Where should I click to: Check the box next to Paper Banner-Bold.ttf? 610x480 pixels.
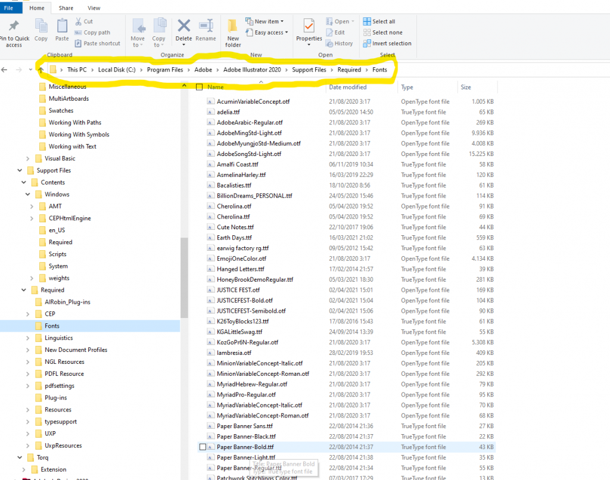[203, 447]
